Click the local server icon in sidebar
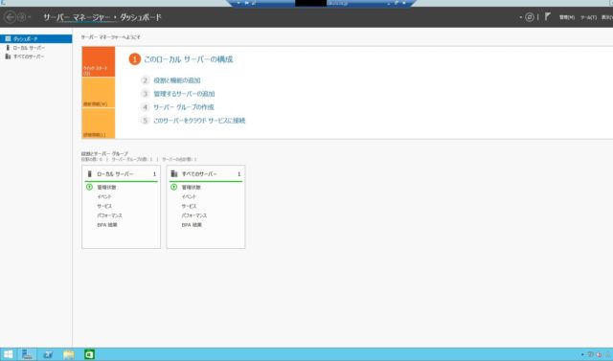This screenshot has width=613, height=361. pyautogui.click(x=8, y=48)
